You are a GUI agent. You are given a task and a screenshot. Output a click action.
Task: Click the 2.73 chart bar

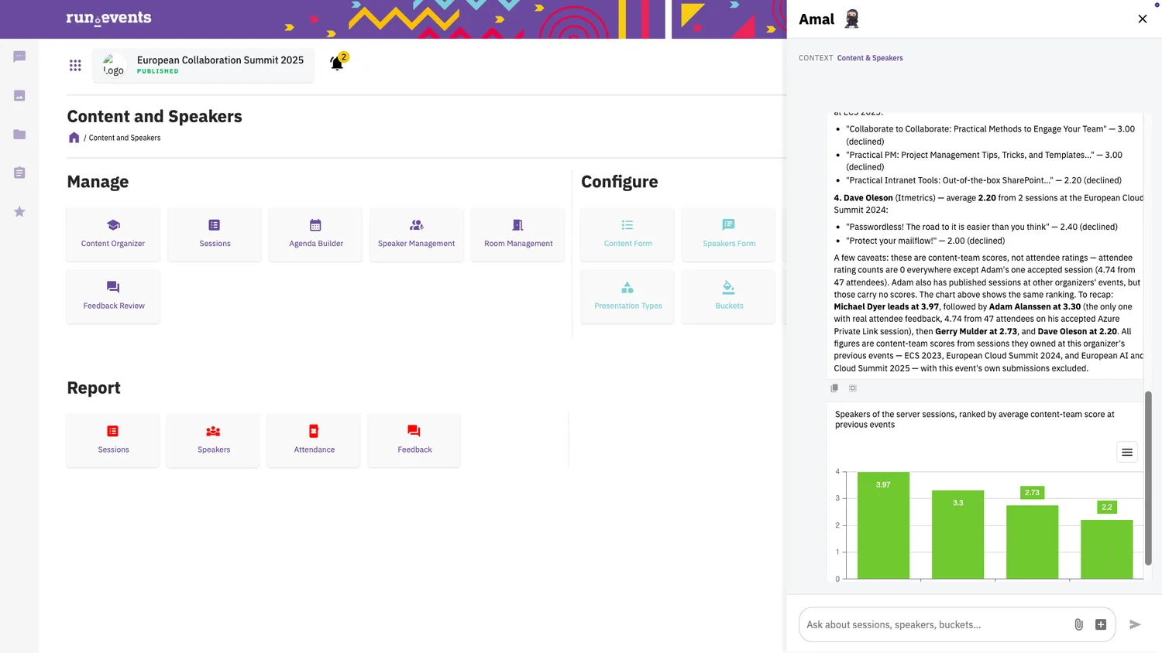coord(1032,542)
